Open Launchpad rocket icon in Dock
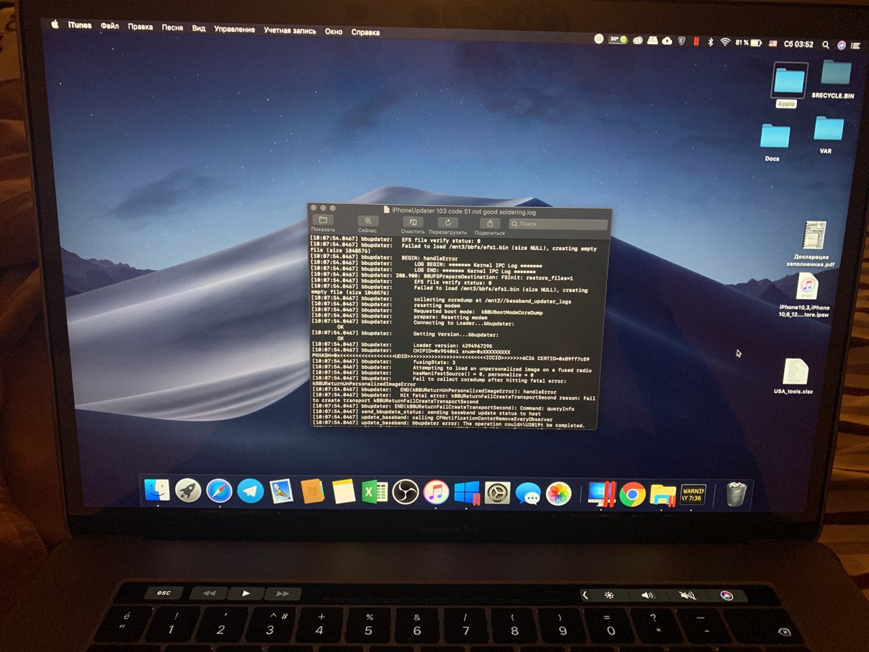The height and width of the screenshot is (652, 869). tap(188, 490)
